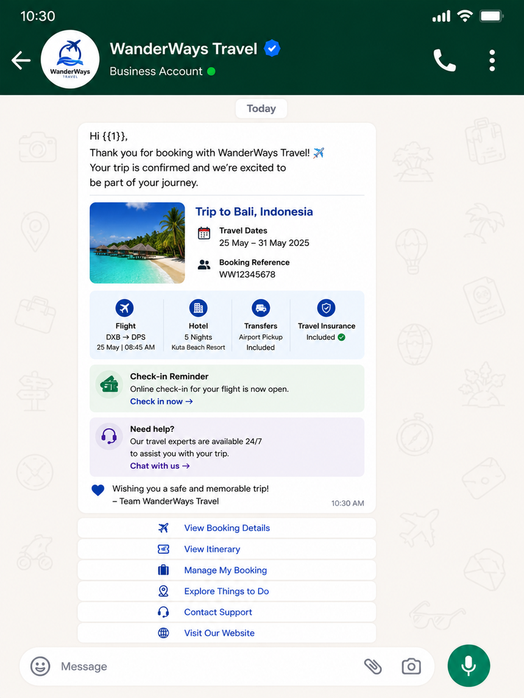Follow the 'Check in now' link
Image resolution: width=524 pixels, height=698 pixels.
coord(161,401)
